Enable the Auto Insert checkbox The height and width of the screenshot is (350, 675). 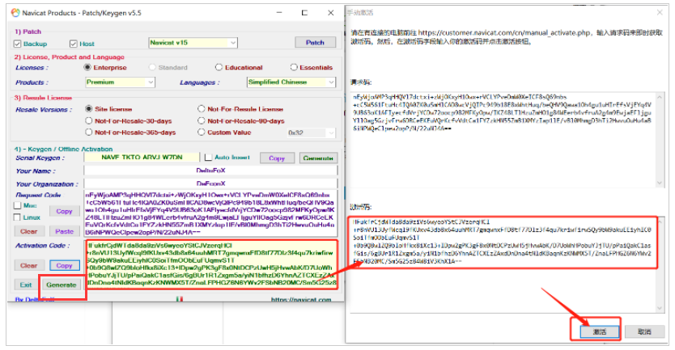point(208,158)
